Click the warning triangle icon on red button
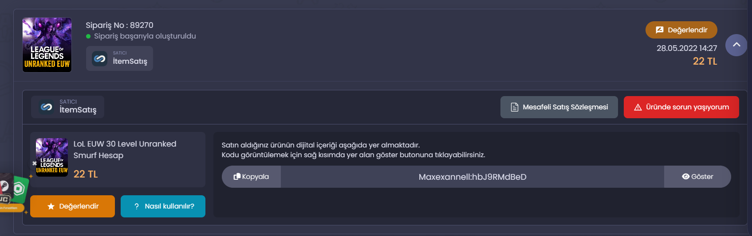752x236 pixels. coord(638,107)
